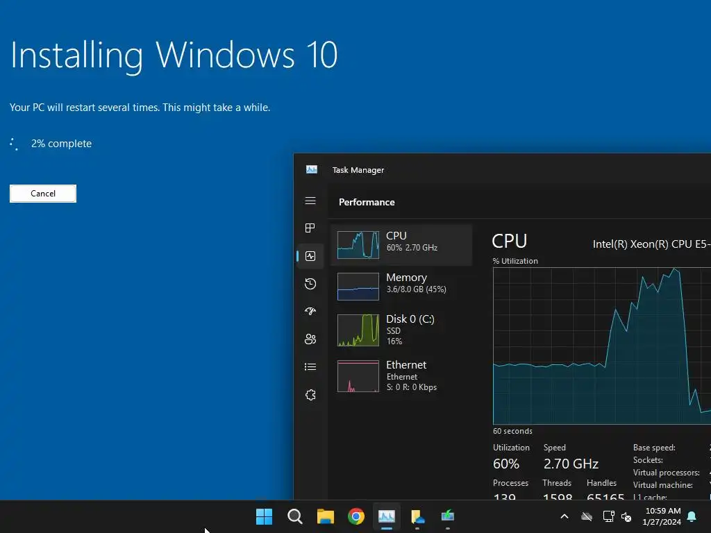Click the Ethernet mini graph thumbnail
The width and height of the screenshot is (711, 533).
tap(358, 376)
